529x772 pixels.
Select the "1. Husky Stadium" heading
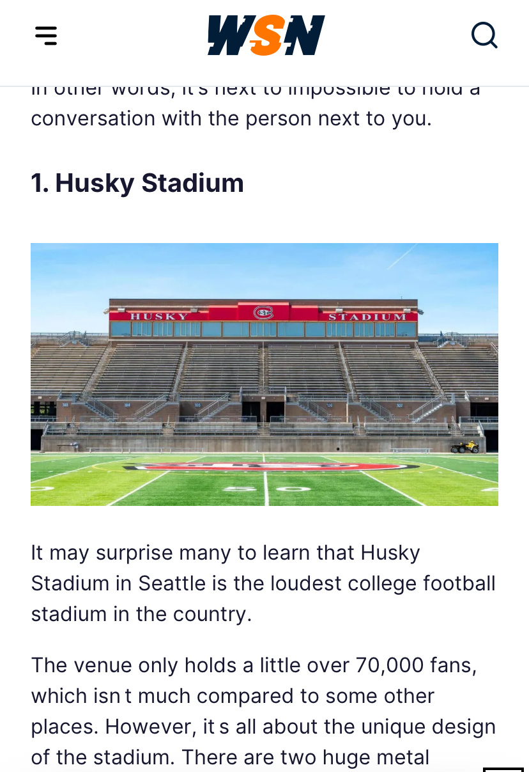point(137,183)
